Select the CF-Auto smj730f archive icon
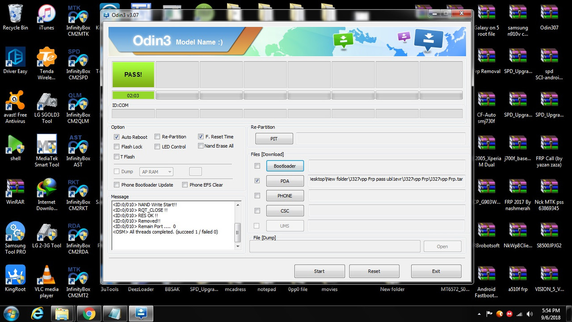The height and width of the screenshot is (322, 572). point(487,108)
